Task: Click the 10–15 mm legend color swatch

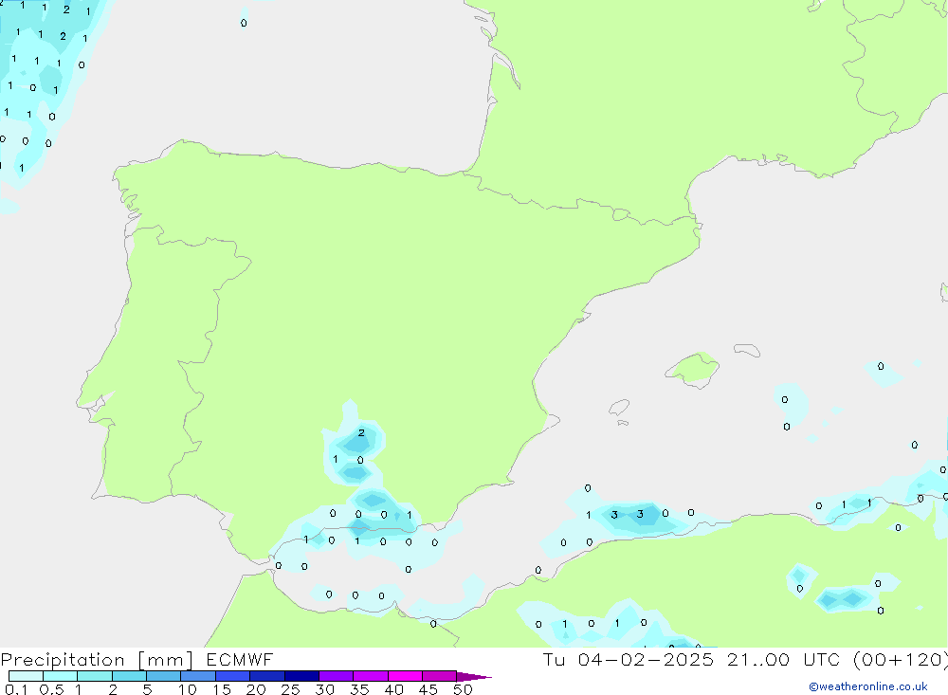Action: (198, 676)
